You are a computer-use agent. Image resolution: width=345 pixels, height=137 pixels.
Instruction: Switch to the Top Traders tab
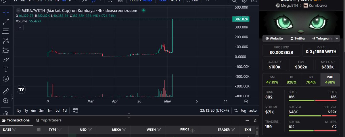pos(49,120)
